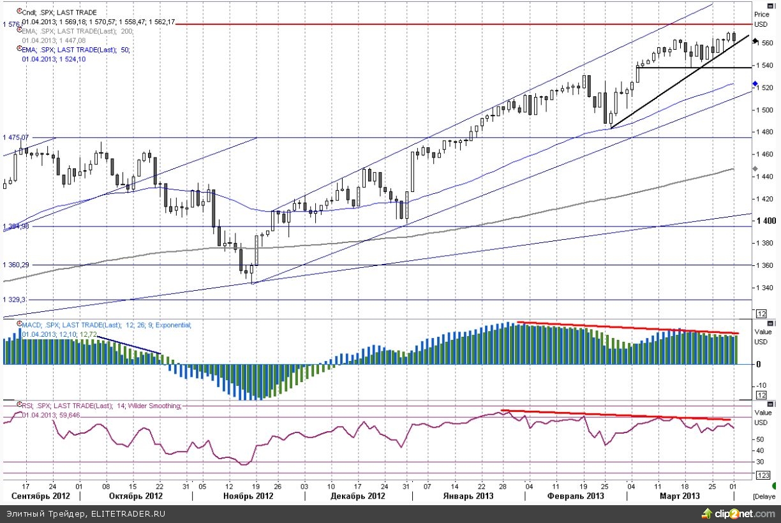Viewport: 781px width, 523px height.
Task: Click the blue EMA 50 axis marker
Action: [755, 84]
